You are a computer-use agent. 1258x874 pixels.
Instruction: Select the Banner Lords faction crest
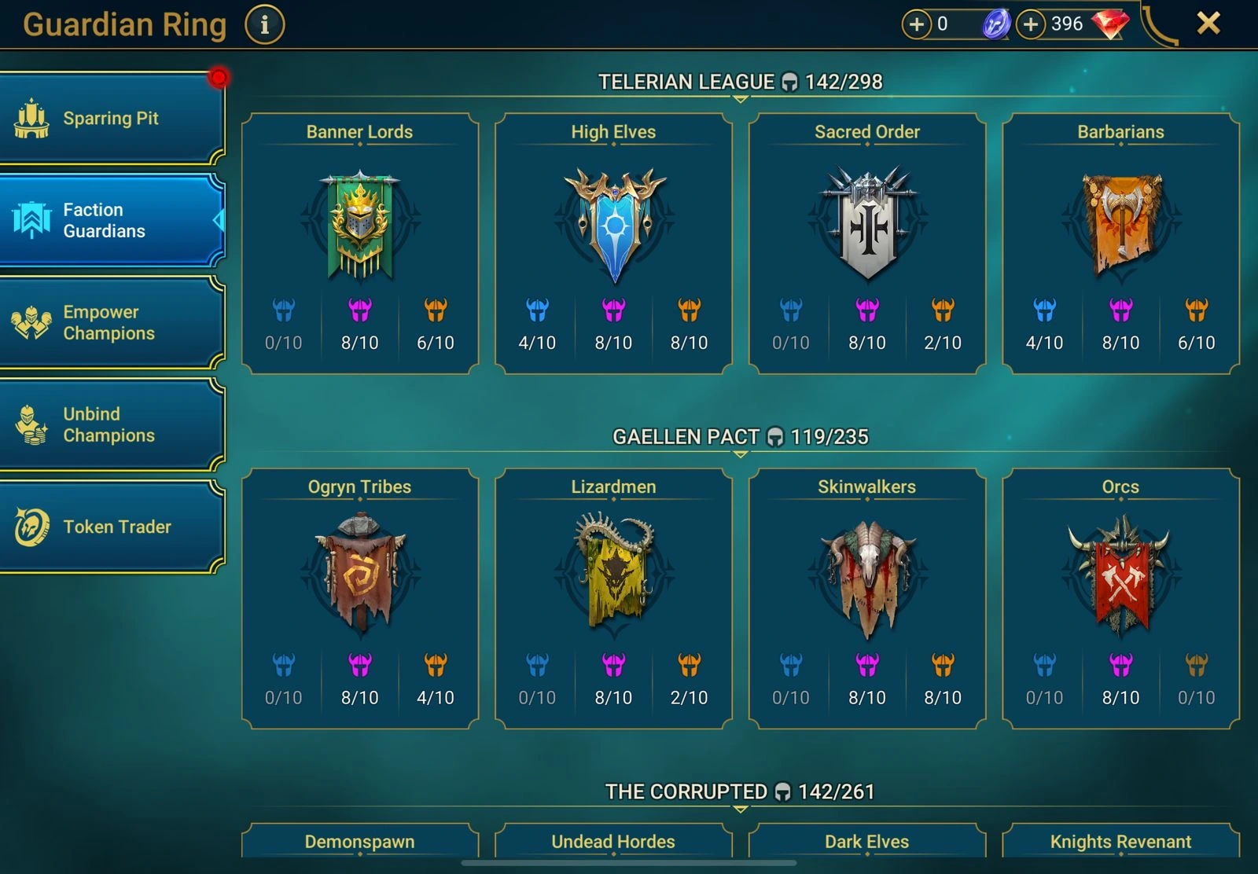coord(360,226)
